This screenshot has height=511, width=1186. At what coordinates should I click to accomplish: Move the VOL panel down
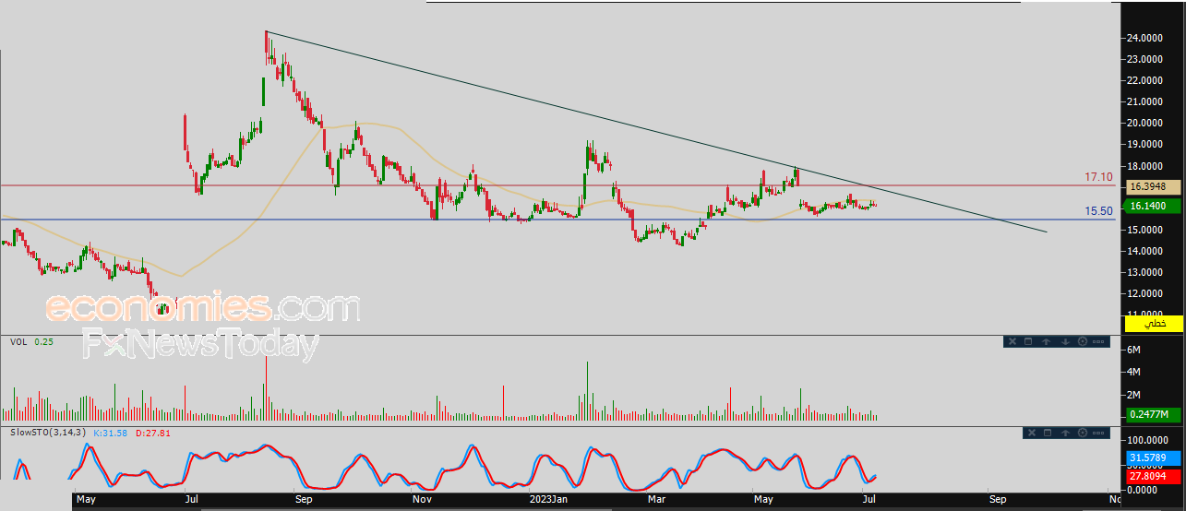[x=1064, y=341]
